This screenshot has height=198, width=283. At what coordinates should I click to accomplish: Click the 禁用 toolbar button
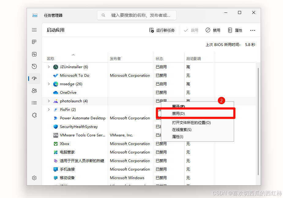(x=213, y=30)
